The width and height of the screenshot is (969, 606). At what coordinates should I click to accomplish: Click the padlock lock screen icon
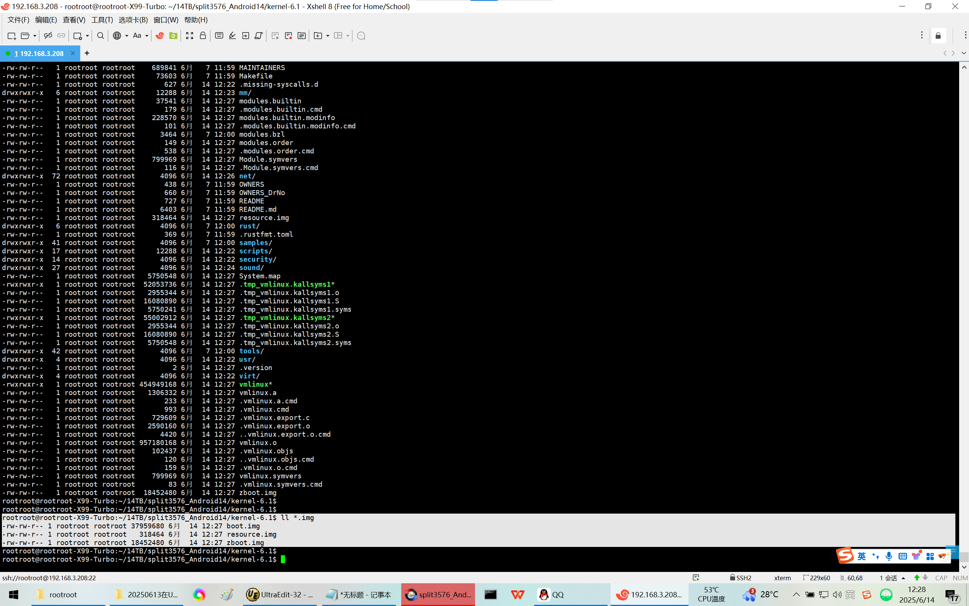203,36
